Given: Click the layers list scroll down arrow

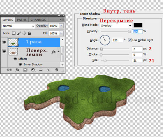Looking at the screenshot, I should pos(62,65).
